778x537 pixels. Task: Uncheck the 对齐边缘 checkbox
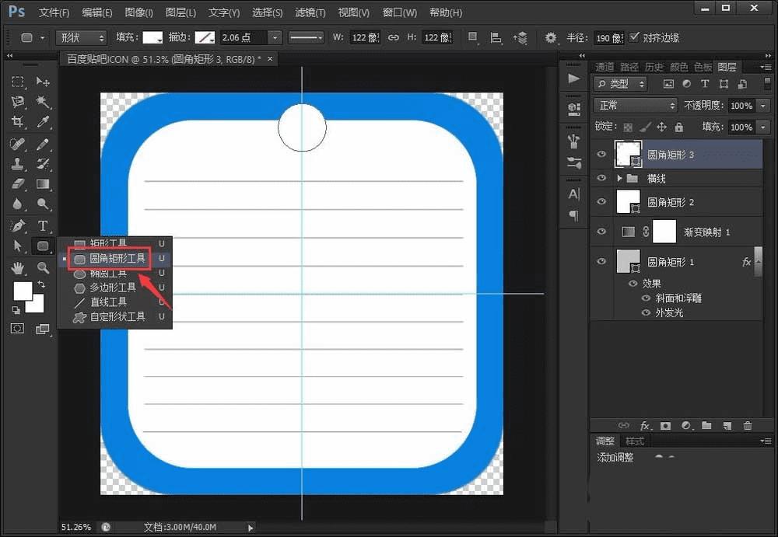click(x=635, y=37)
